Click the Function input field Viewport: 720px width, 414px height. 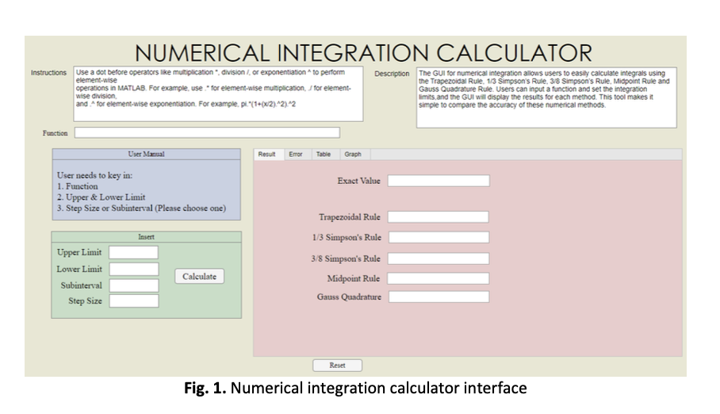(207, 133)
